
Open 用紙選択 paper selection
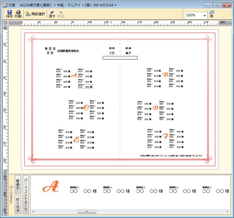coord(35,14)
